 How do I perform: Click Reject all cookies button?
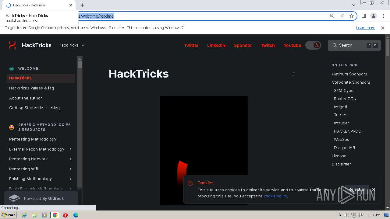(357, 189)
